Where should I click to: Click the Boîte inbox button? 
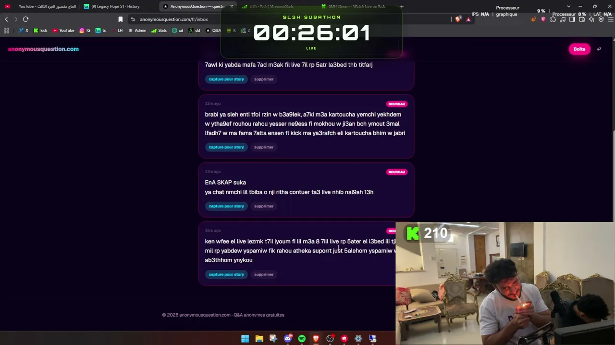(579, 49)
